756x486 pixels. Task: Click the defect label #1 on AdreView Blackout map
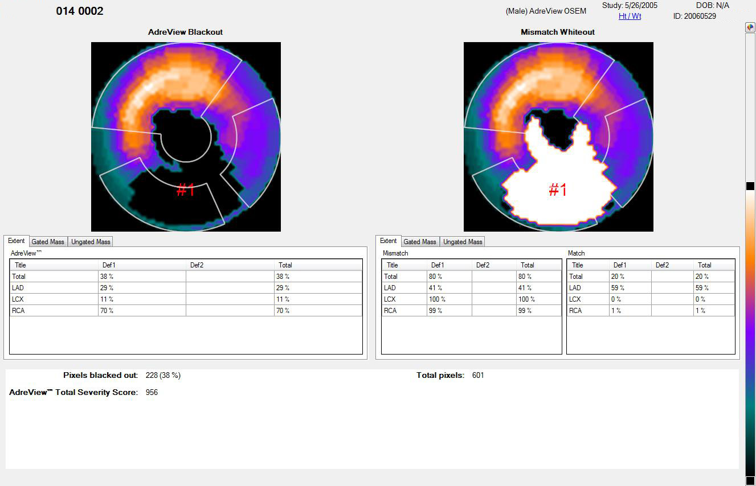[186, 191]
